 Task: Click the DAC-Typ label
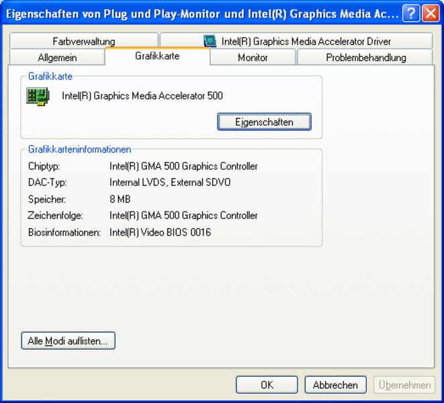(x=48, y=183)
